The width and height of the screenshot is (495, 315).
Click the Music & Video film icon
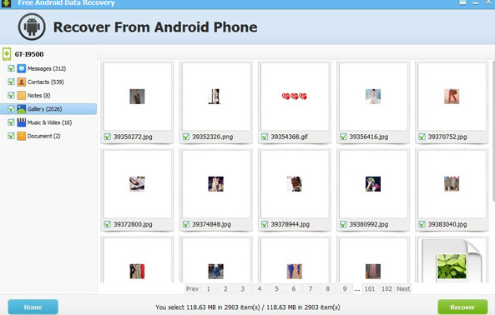[x=22, y=122]
